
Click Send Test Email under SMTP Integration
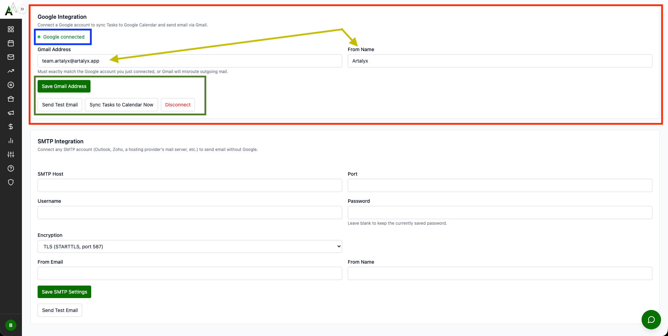[60, 310]
